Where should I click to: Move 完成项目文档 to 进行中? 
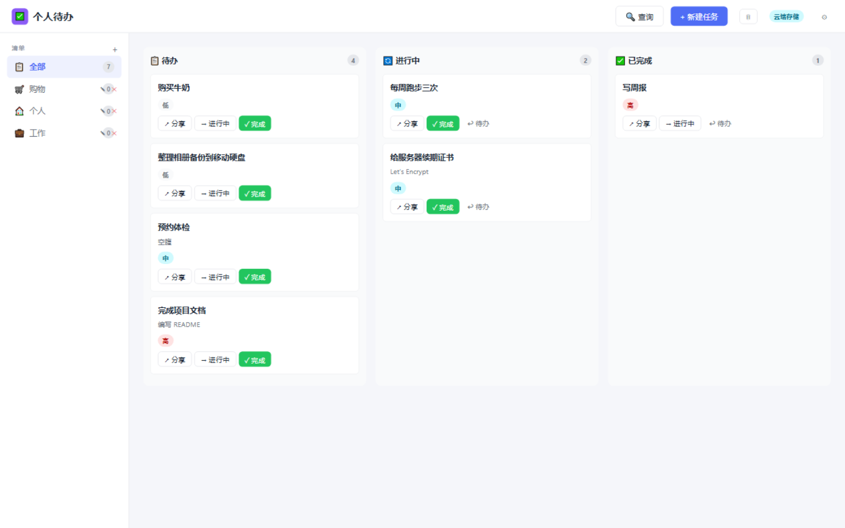(215, 360)
